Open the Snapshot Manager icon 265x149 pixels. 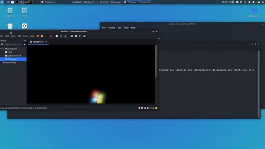click(x=65, y=36)
